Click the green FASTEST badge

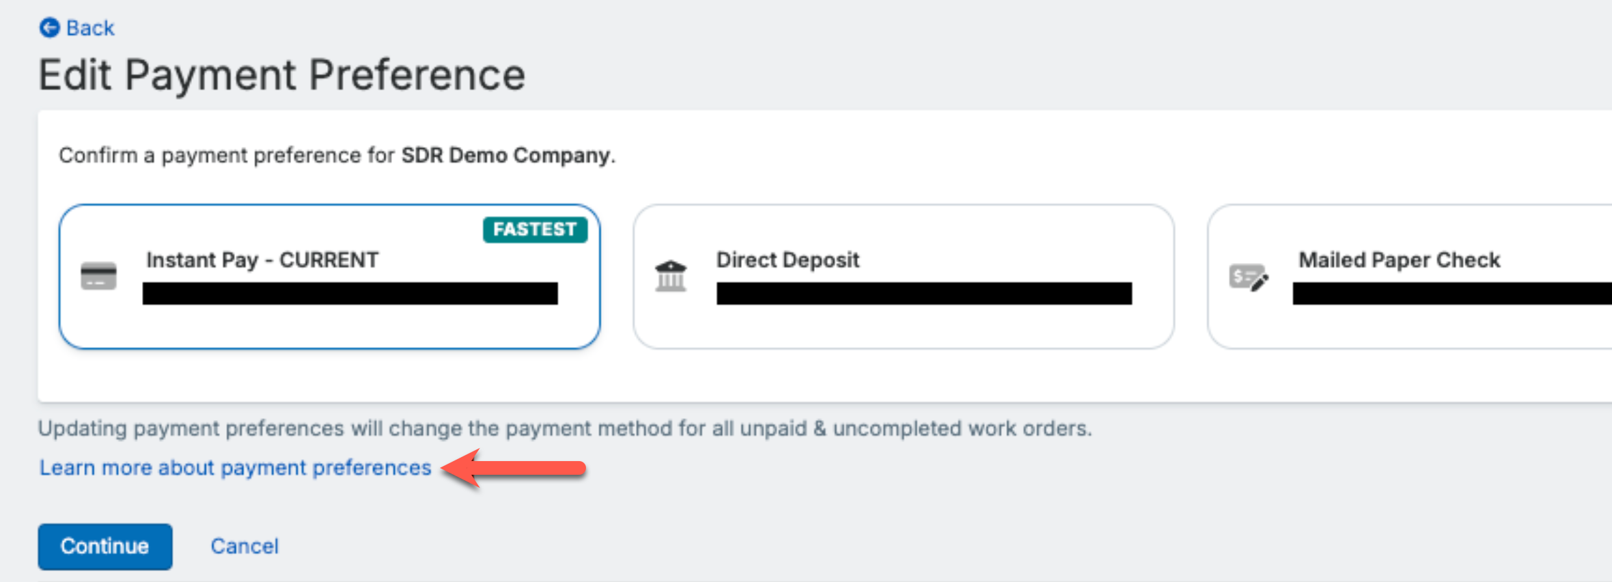(535, 230)
